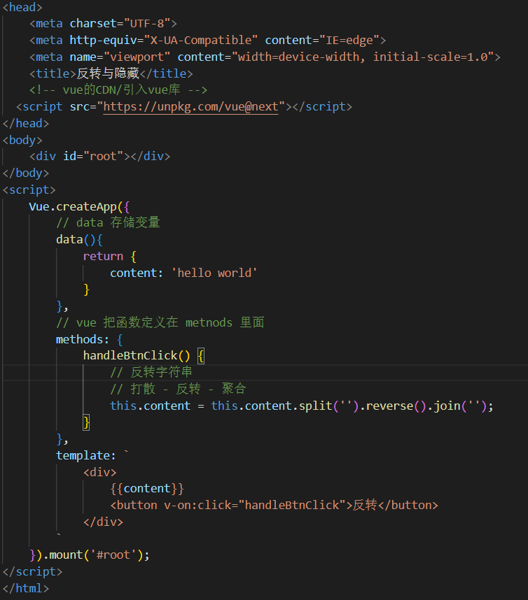Click the methods: property key
Viewport: 528px width, 600px height.
tap(83, 339)
